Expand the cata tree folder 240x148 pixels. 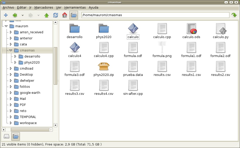[x=11, y=44]
